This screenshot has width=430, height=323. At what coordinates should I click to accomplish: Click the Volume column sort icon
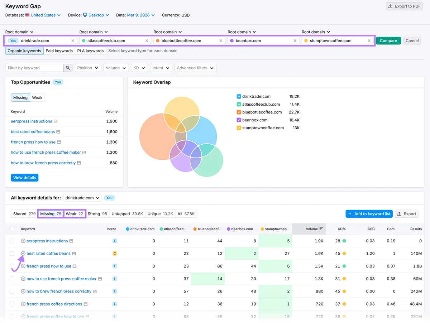[x=321, y=229]
